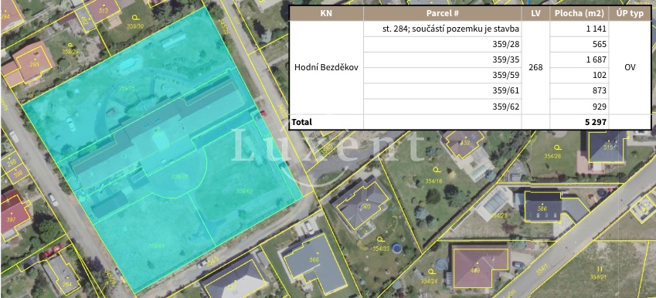Select building number 505 on the map

[x=366, y=206]
